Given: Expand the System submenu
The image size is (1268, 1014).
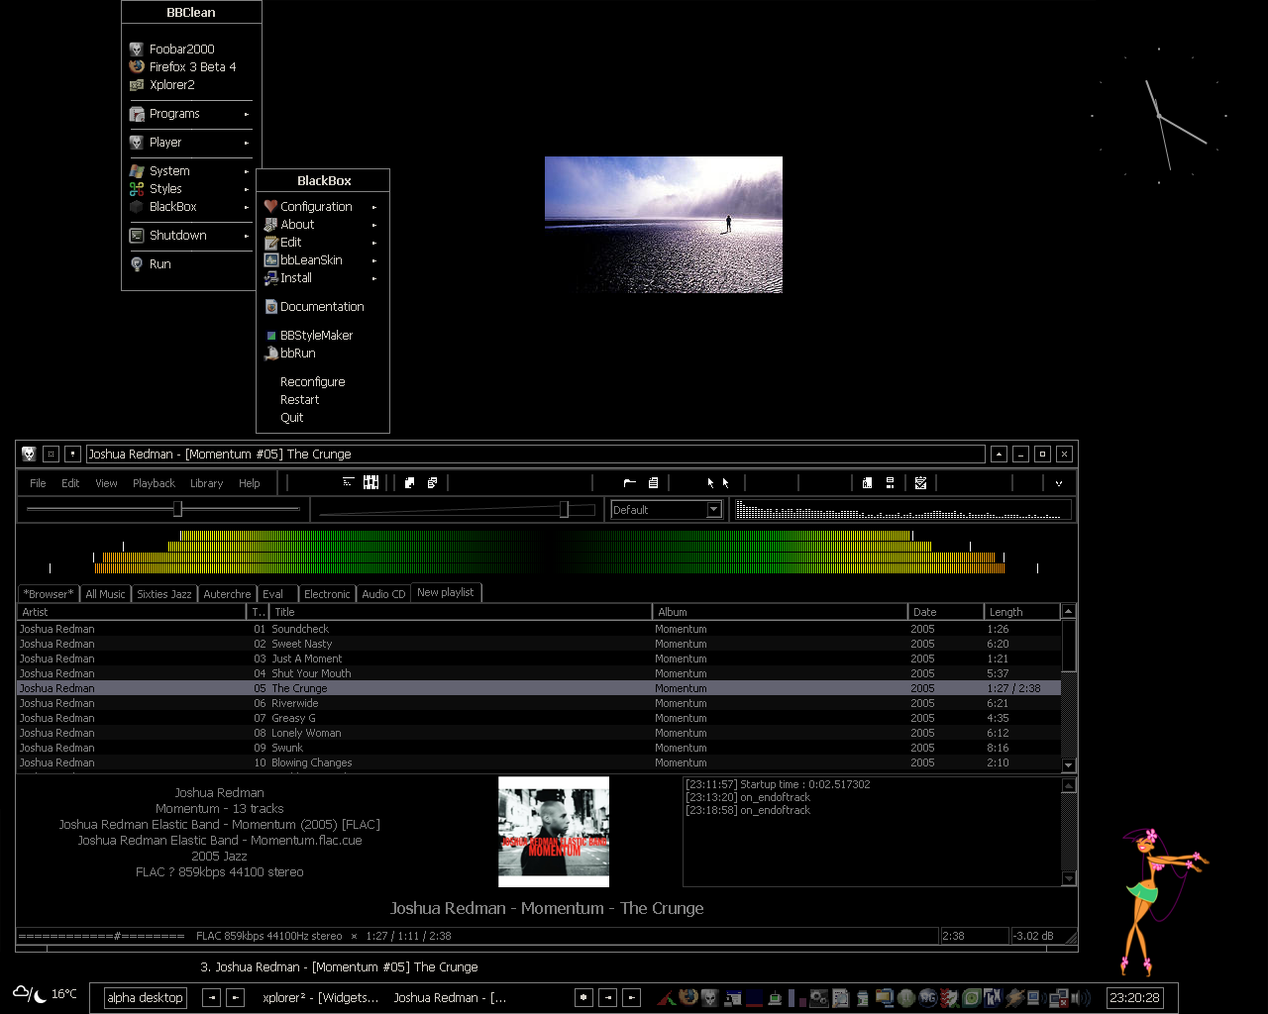Looking at the screenshot, I should [x=190, y=171].
